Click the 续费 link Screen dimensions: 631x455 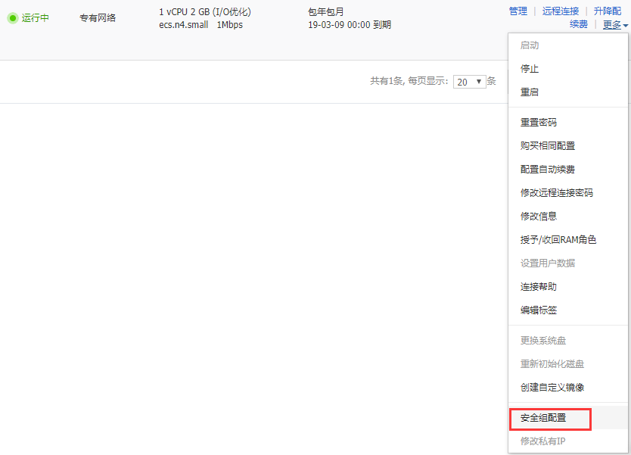click(x=578, y=25)
